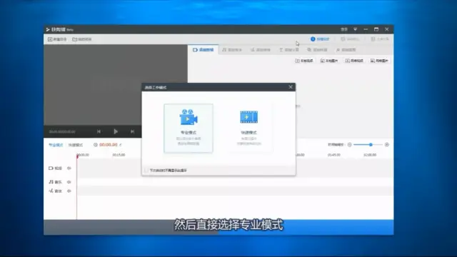Click the 01:45.00 mark on the ruler
The image size is (457, 257).
[334, 155]
